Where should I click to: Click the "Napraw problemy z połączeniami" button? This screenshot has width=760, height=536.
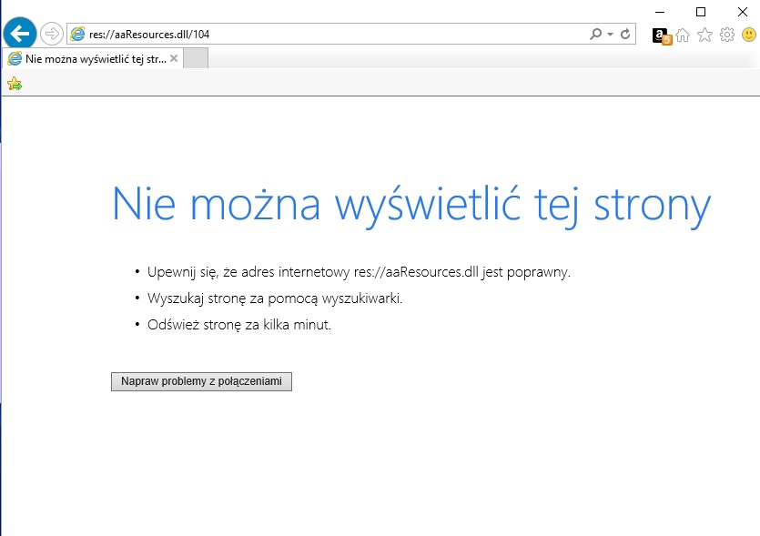tap(201, 381)
